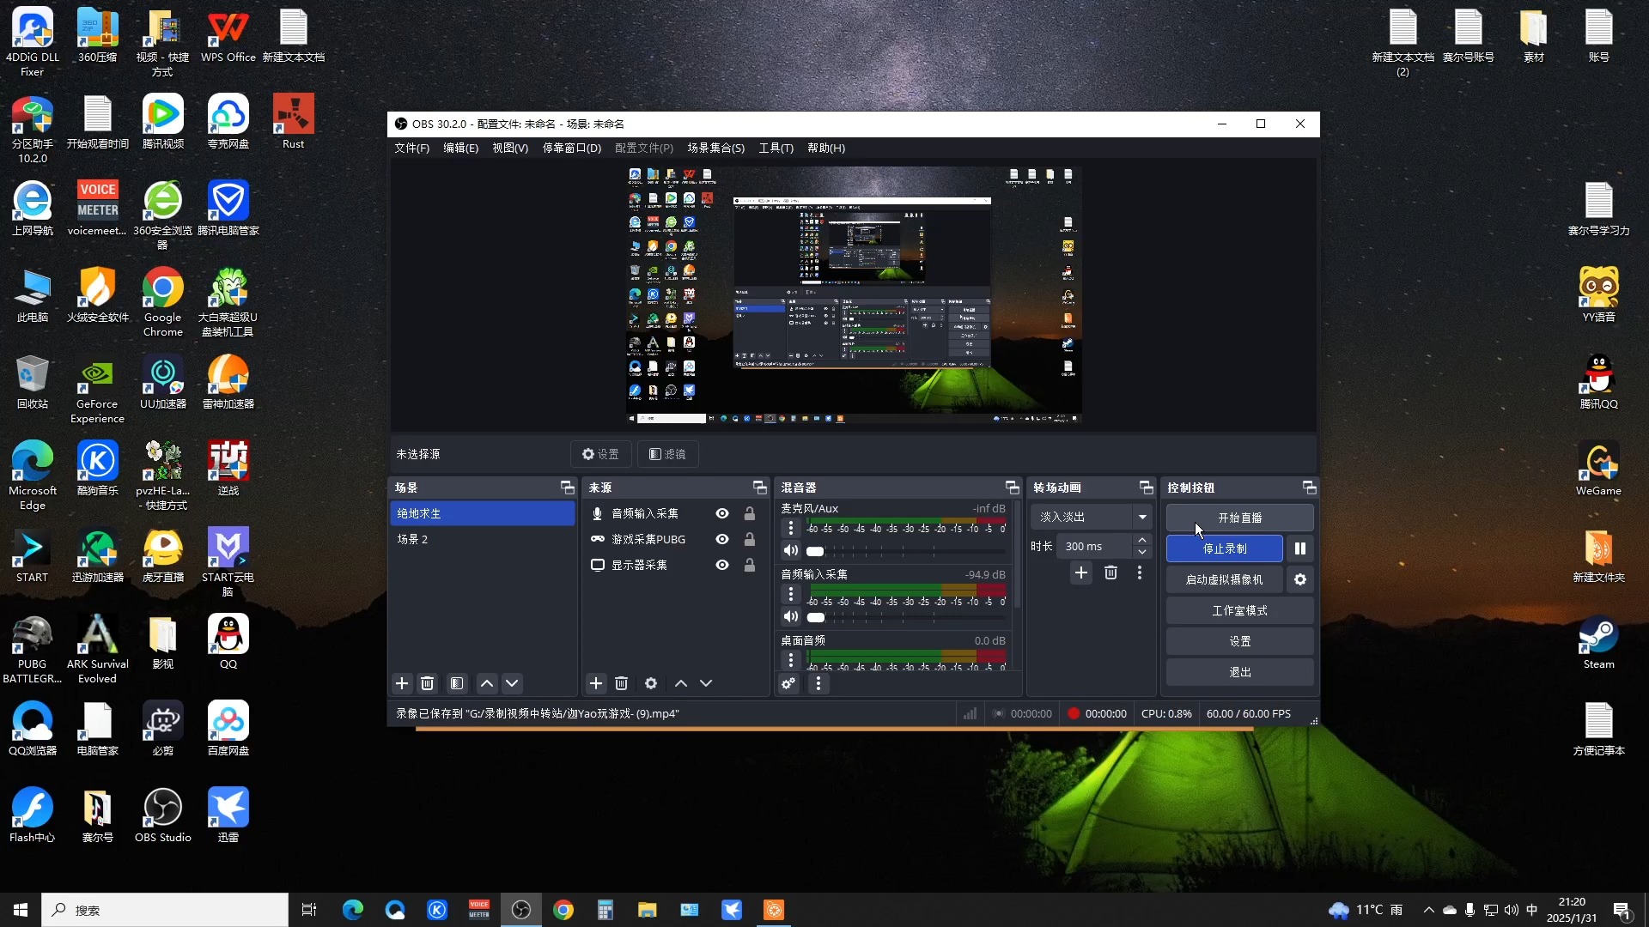Mute the 音频输入采集 mixer channel
1649x927 pixels.
(791, 616)
